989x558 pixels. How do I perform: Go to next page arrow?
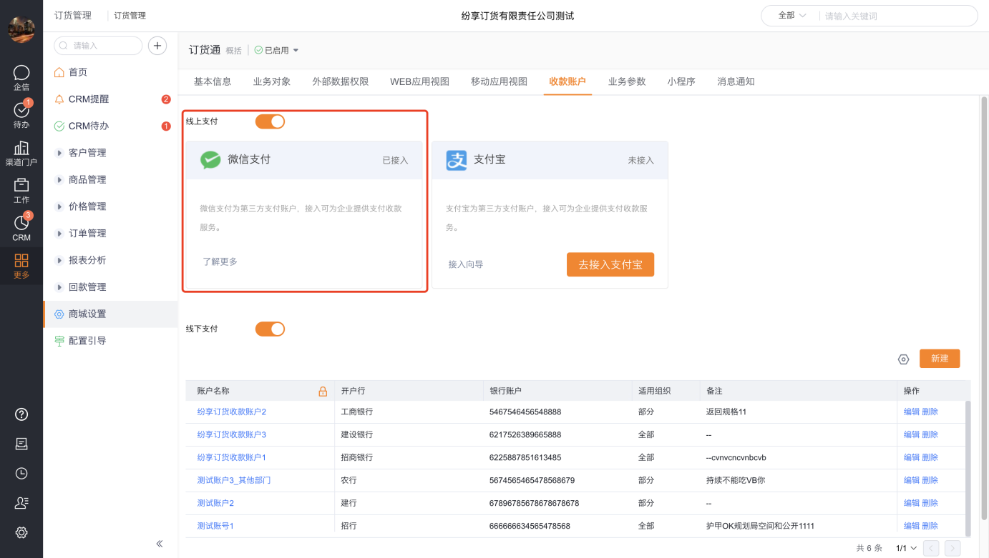953,549
